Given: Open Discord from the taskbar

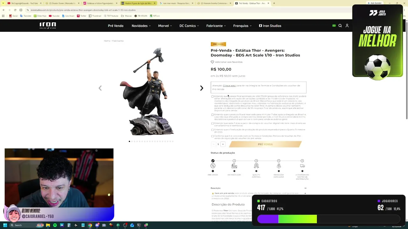Looking at the screenshot, I should [x=97, y=225].
